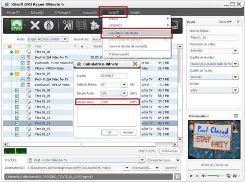Open the film strip merge tool
The width and height of the screenshot is (245, 182).
point(81,25)
